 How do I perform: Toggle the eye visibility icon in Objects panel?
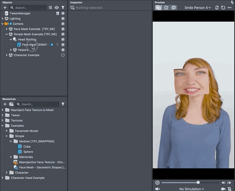(57, 7)
